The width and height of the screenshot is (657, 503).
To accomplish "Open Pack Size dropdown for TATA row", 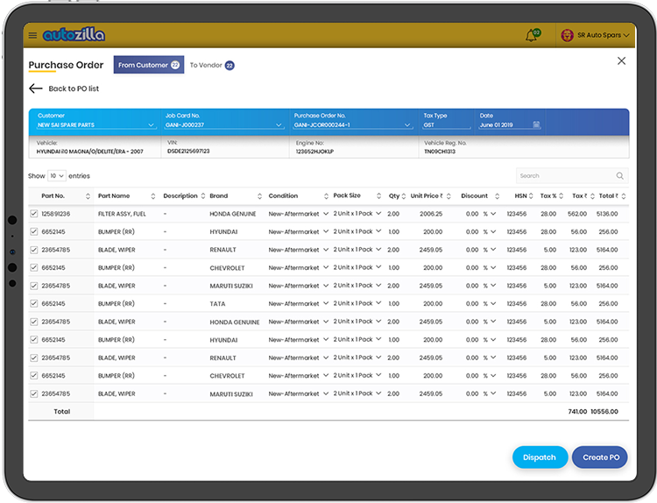I will click(x=378, y=303).
